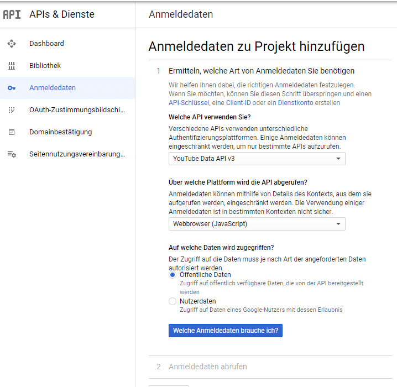
Task: Click the API logo icon
Action: coord(12,14)
